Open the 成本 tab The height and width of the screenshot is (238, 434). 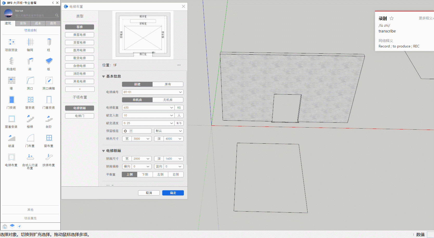click(38, 23)
